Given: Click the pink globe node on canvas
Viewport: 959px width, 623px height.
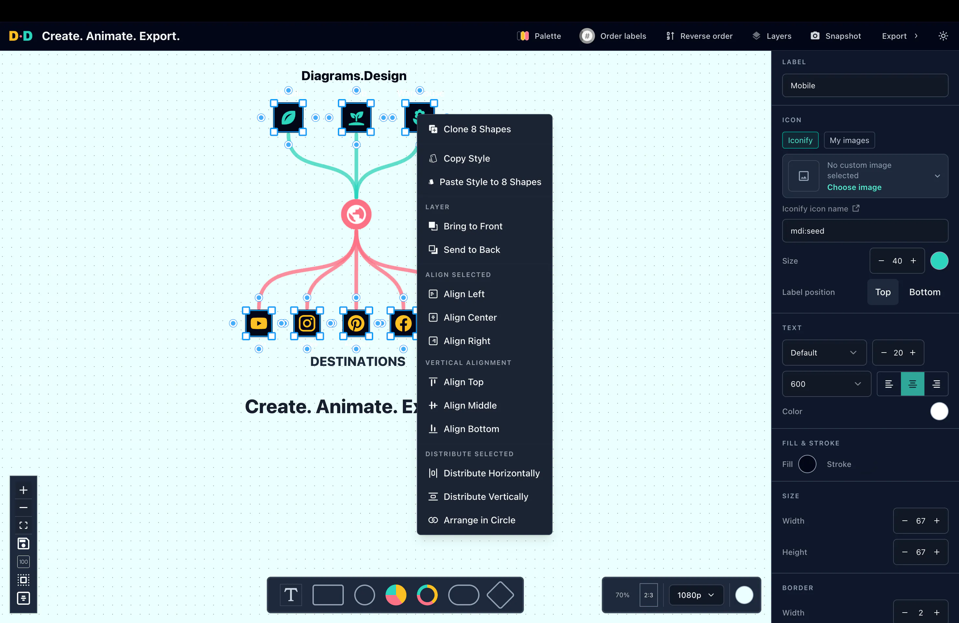Looking at the screenshot, I should point(356,214).
